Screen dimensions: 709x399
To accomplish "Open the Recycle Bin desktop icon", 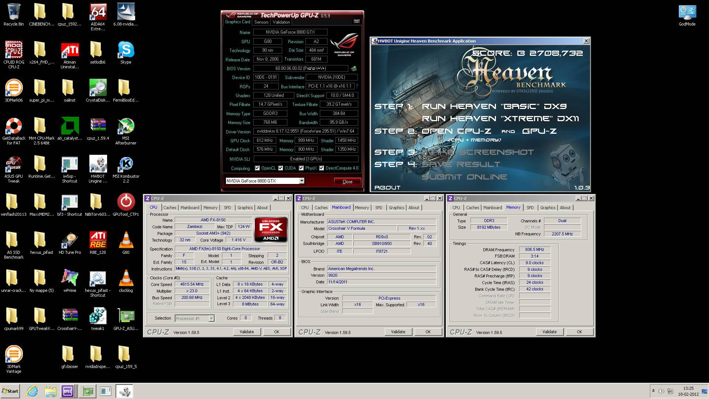I will click(14, 15).
